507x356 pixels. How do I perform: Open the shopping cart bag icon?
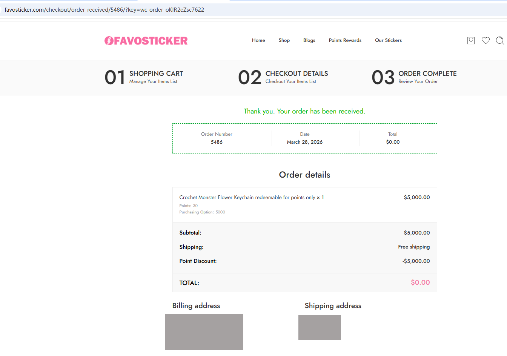[471, 40]
